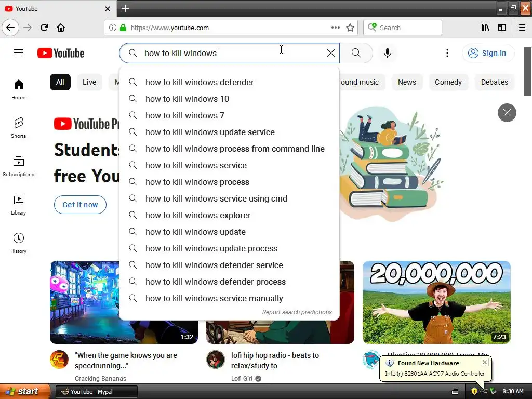Bookmark this page with the star icon
Viewport: 532px width, 399px height.
click(x=350, y=28)
